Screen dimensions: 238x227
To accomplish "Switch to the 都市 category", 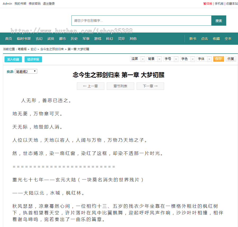I will [x=62, y=39].
